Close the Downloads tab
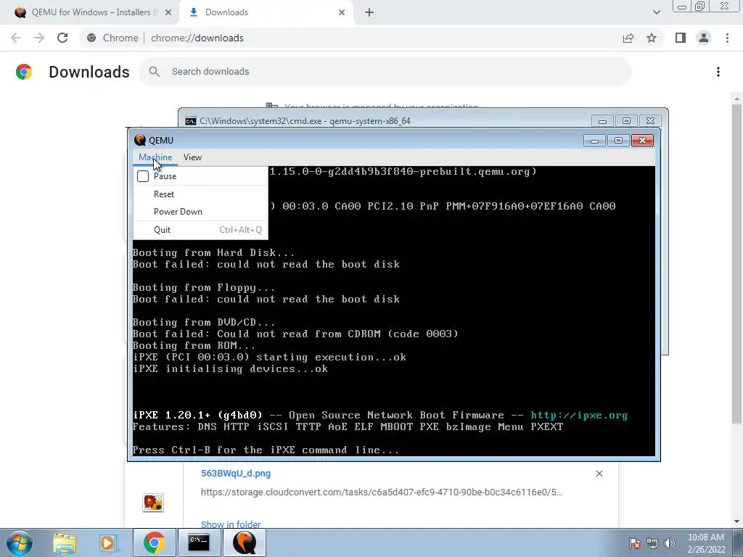This screenshot has height=557, width=743. point(342,12)
